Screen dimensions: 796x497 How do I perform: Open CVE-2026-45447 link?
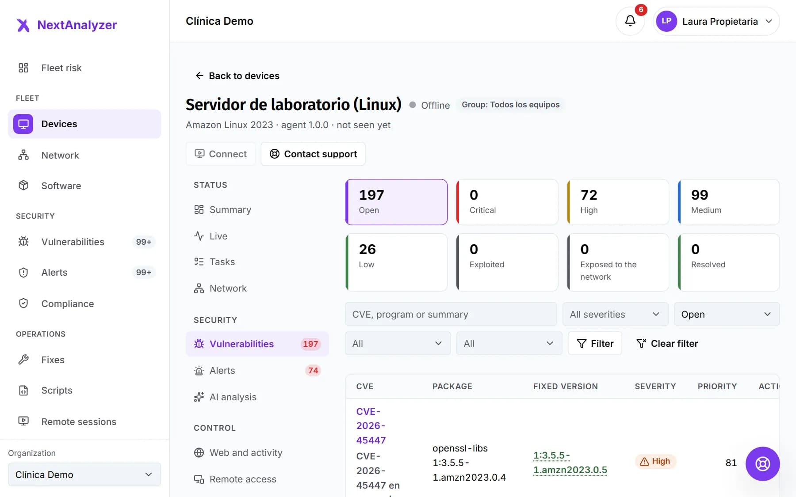[x=371, y=425]
